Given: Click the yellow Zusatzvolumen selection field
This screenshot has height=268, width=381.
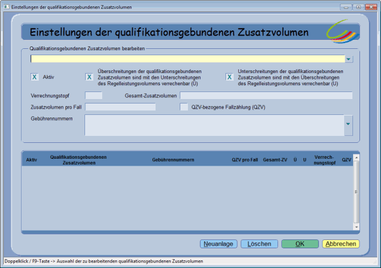Looking at the screenshot, I should 187,59.
